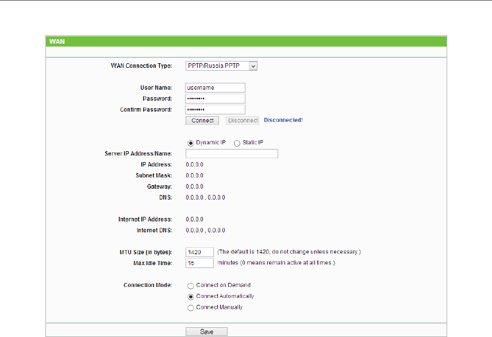The width and height of the screenshot is (492, 337).
Task: Click the Password input field
Action: (215, 98)
